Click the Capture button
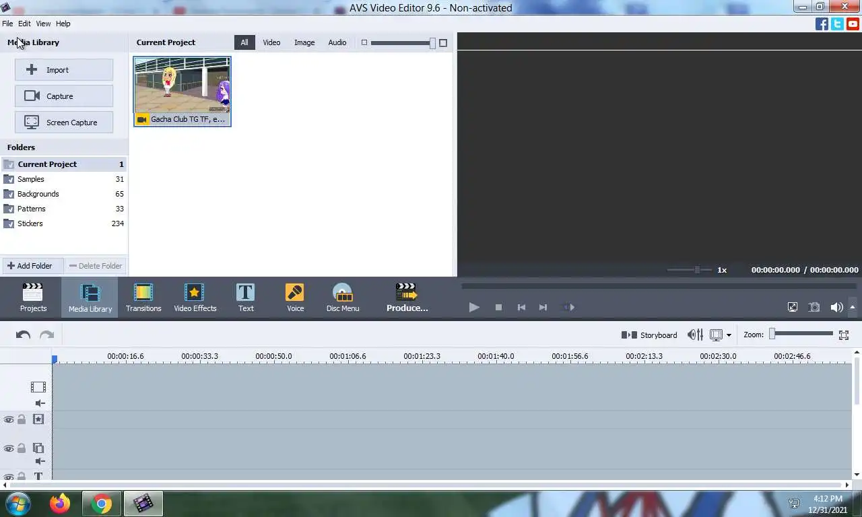Image resolution: width=862 pixels, height=517 pixels. [x=64, y=96]
